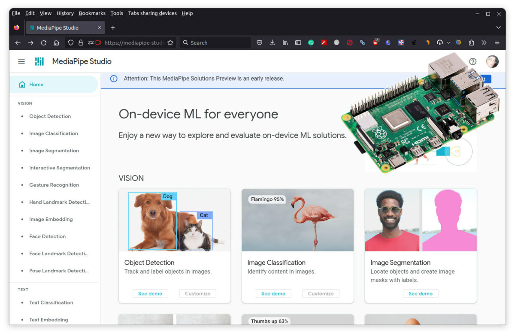
Task: Open Gesture Recognition from the sidebar
Action: [54, 185]
